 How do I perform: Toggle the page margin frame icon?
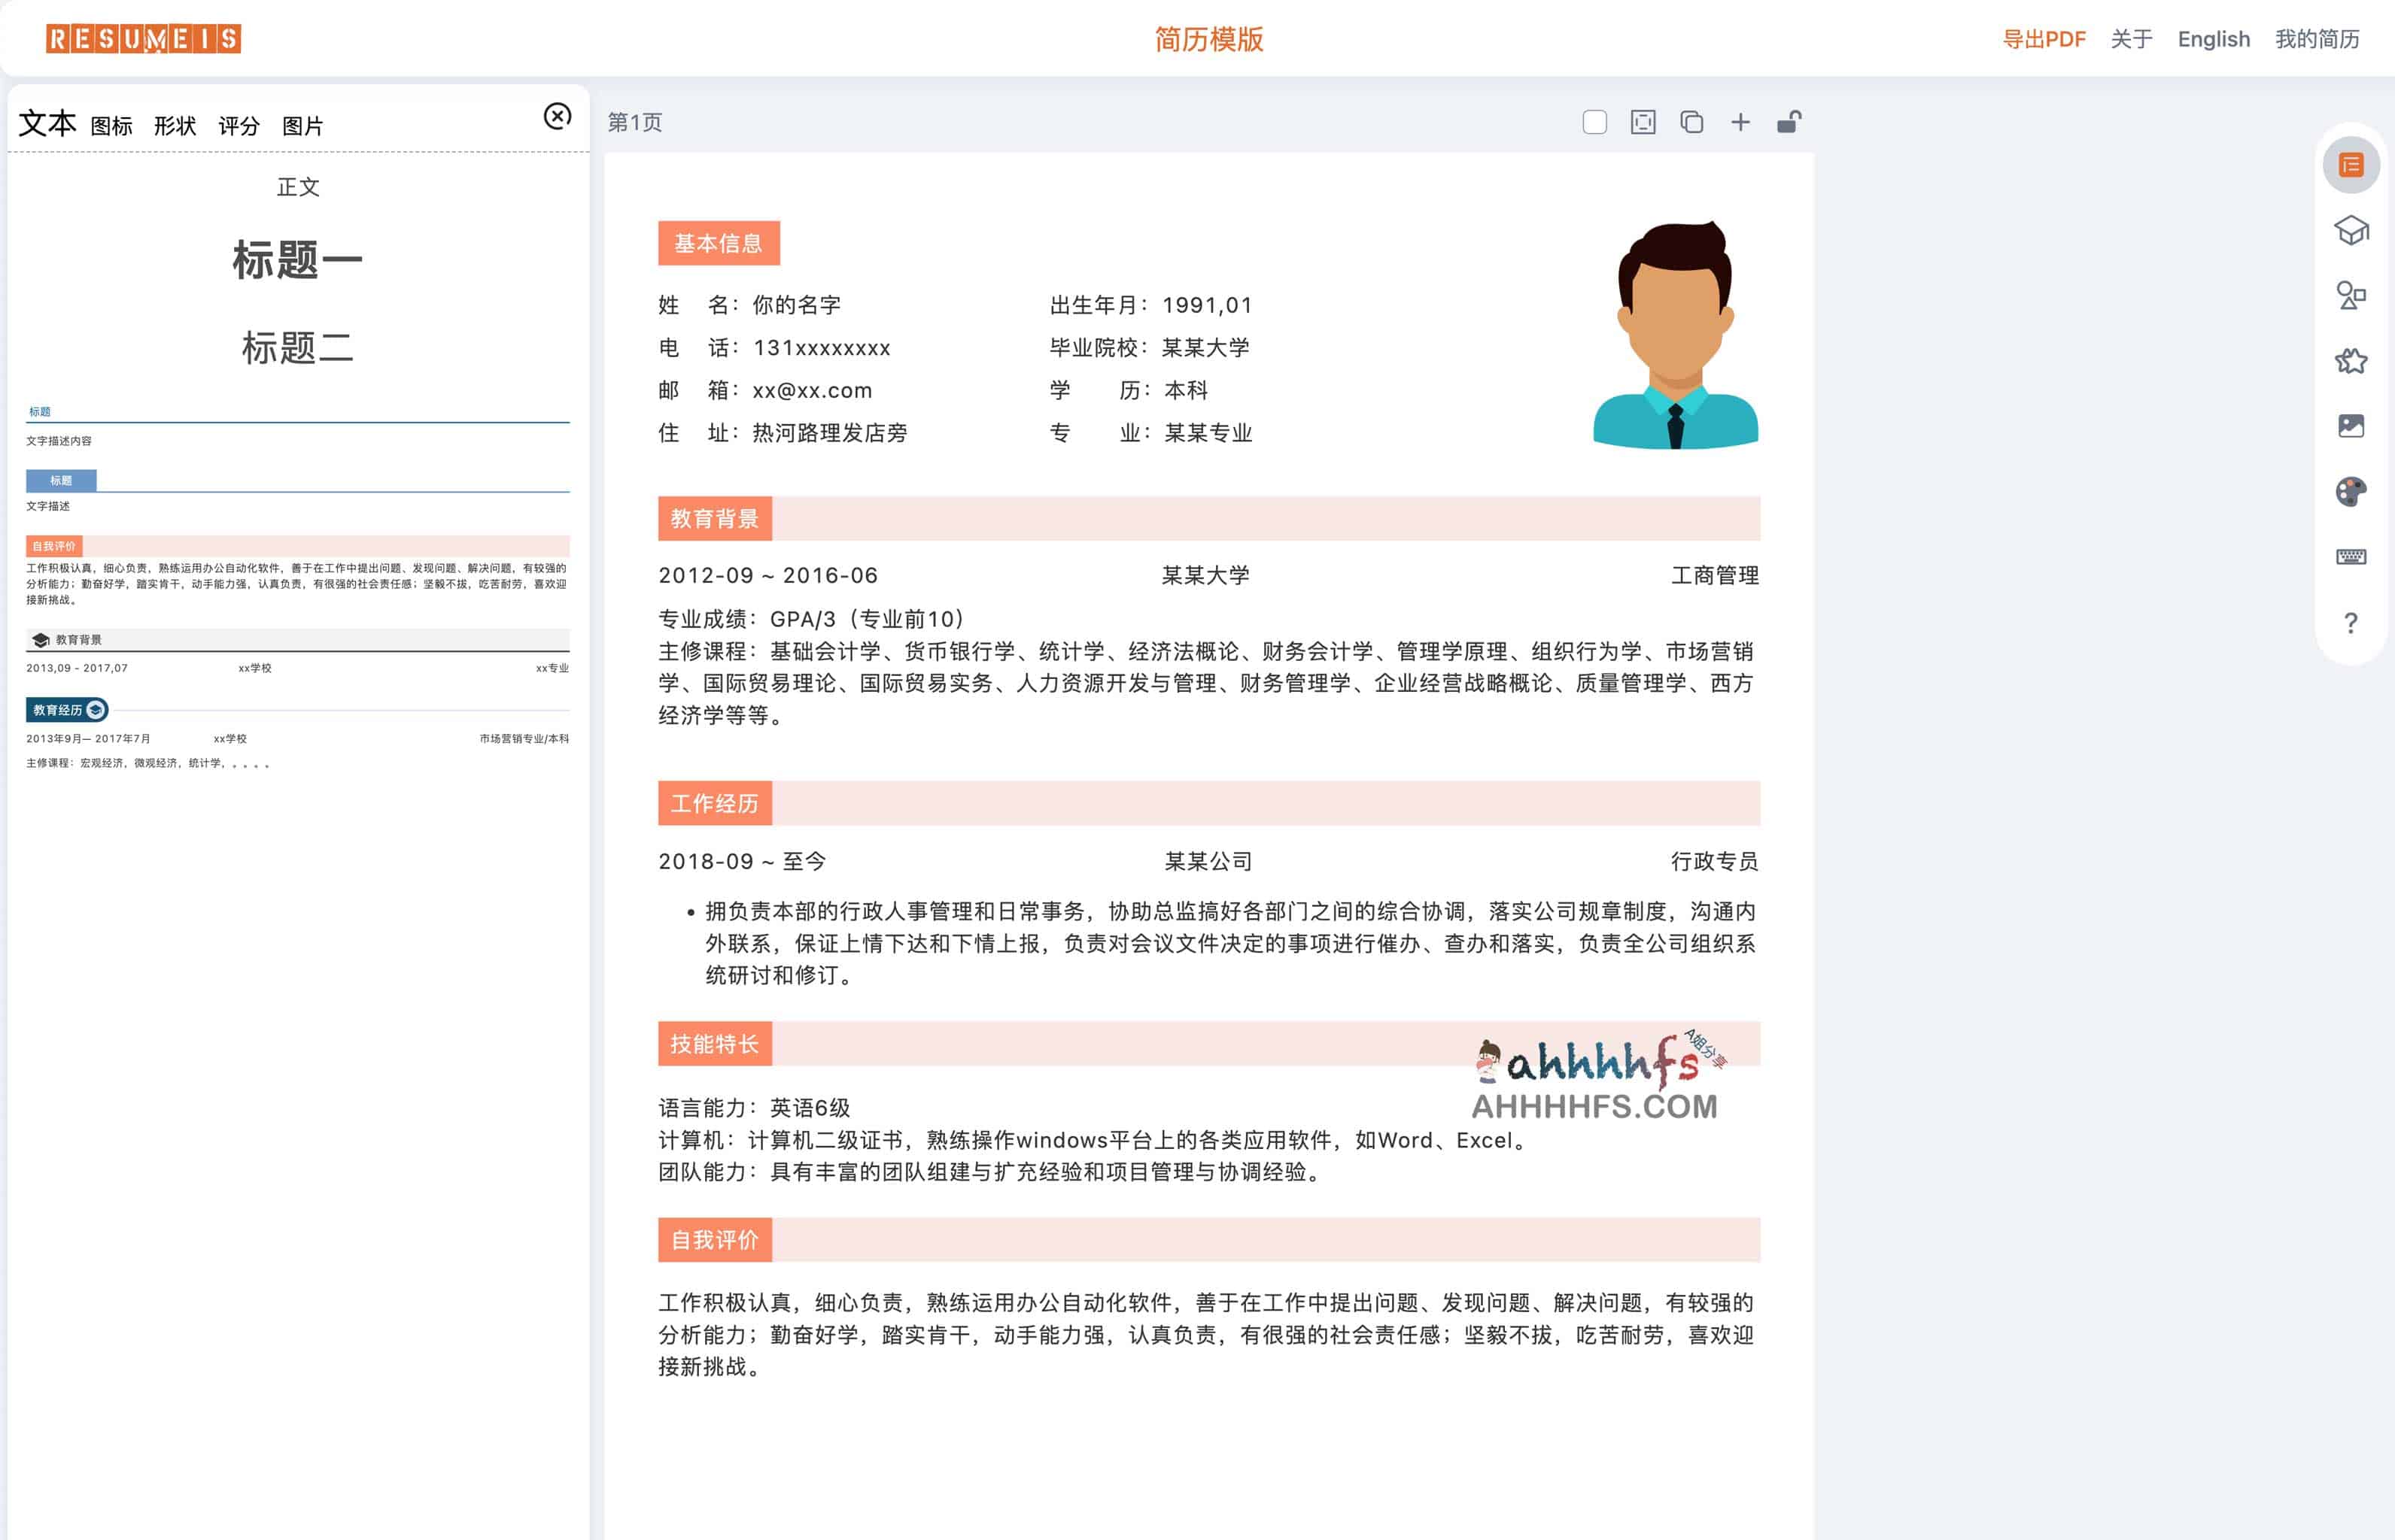pos(1643,122)
